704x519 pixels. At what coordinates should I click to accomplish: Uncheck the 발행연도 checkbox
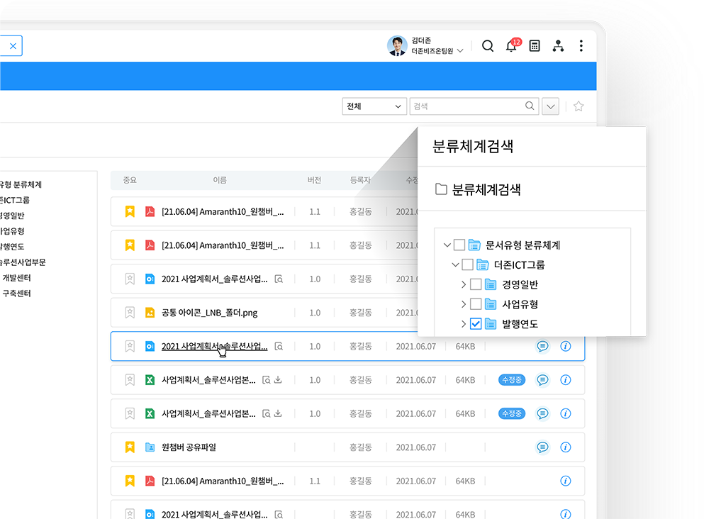[x=476, y=324]
